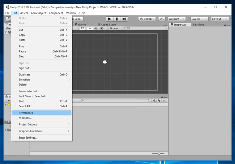Click the camera gizmo in scene
Viewport: 235px width, 164px height.
click(105, 62)
